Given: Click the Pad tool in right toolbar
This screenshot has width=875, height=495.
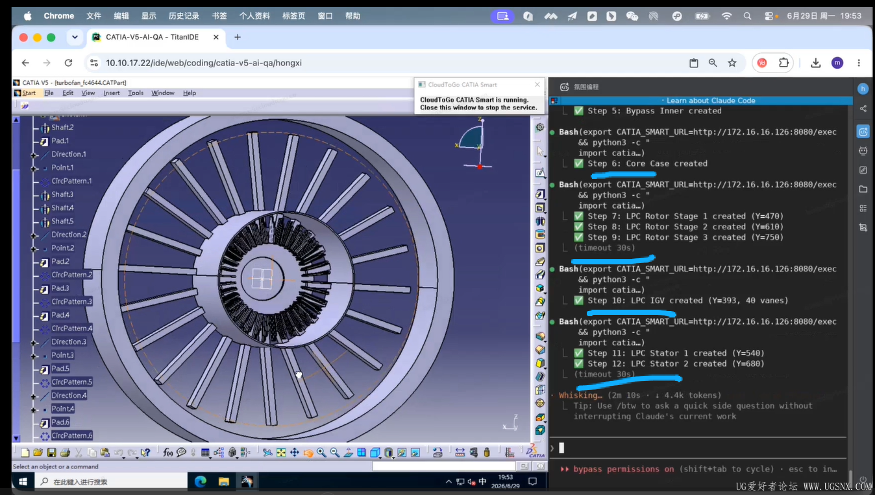Looking at the screenshot, I should 540,194.
